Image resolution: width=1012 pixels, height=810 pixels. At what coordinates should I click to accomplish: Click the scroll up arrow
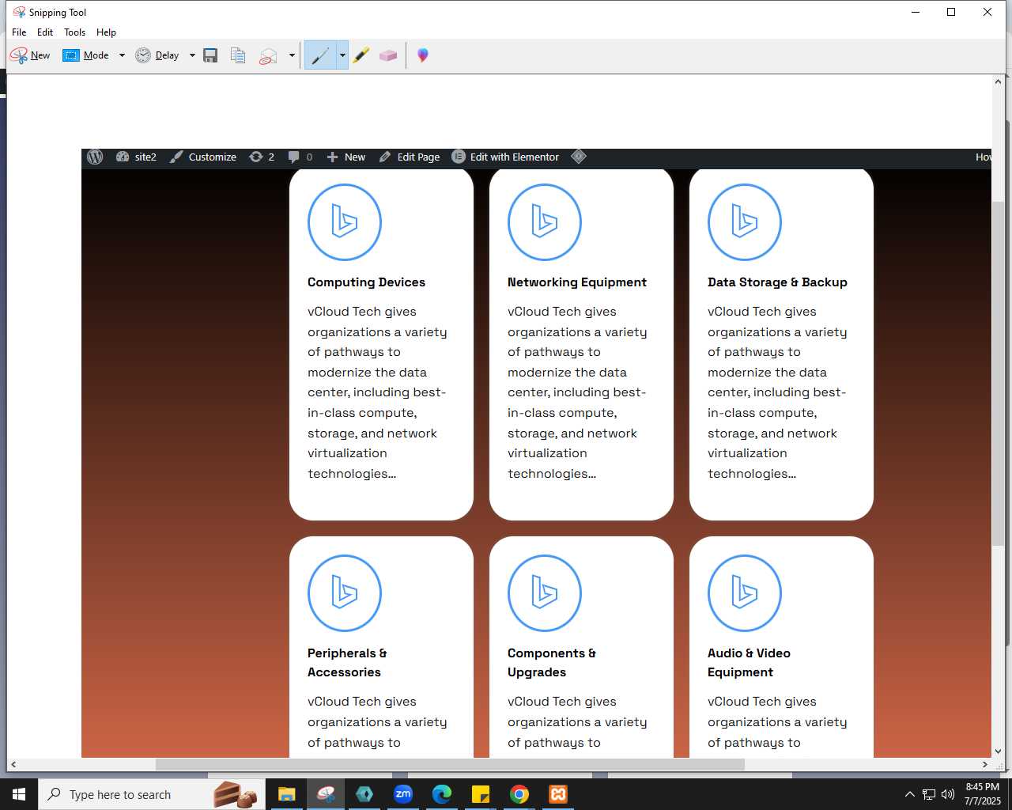click(x=998, y=81)
